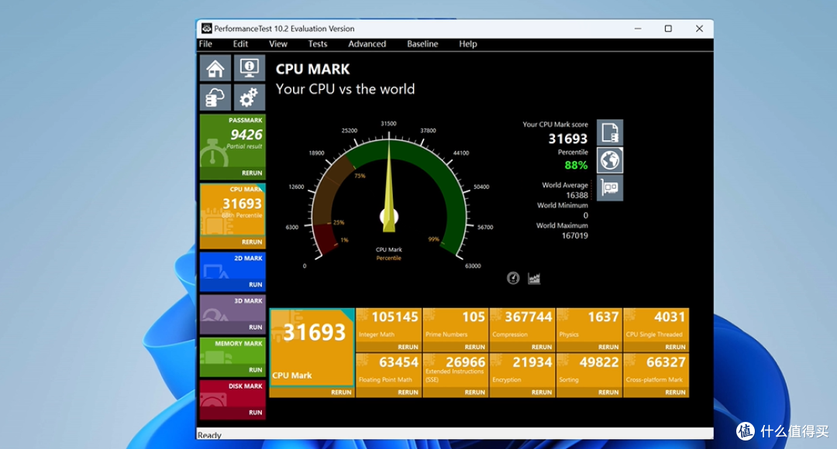Open the hardware card comparison icon
This screenshot has width=837, height=449.
click(x=610, y=187)
